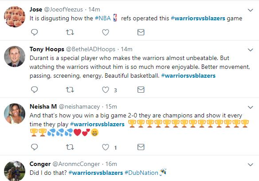Open #DubNation hashtag in Conger's tweet
The height and width of the screenshot is (181, 259).
click(141, 173)
